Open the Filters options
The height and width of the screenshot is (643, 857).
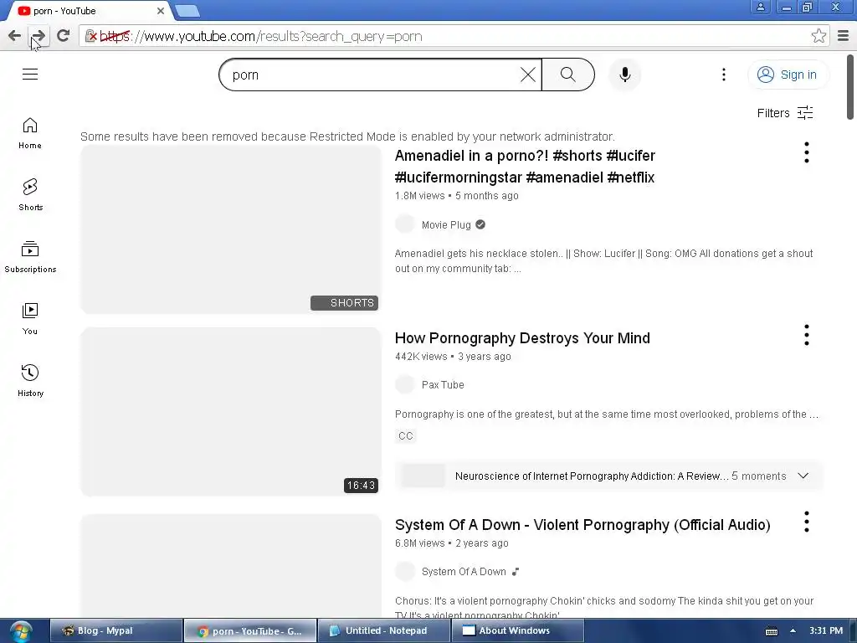785,113
